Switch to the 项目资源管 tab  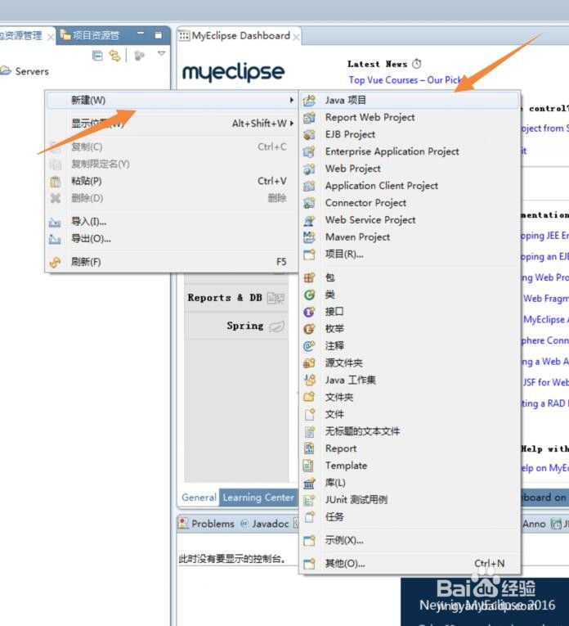(90, 35)
